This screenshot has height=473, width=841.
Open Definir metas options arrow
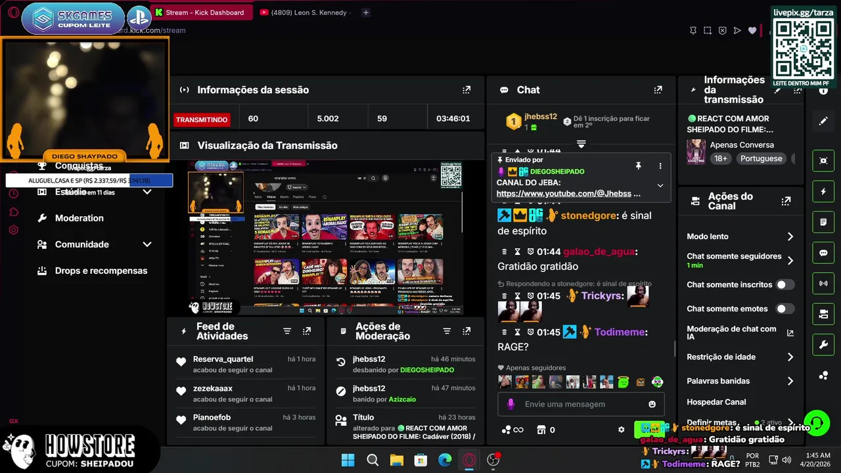790,423
